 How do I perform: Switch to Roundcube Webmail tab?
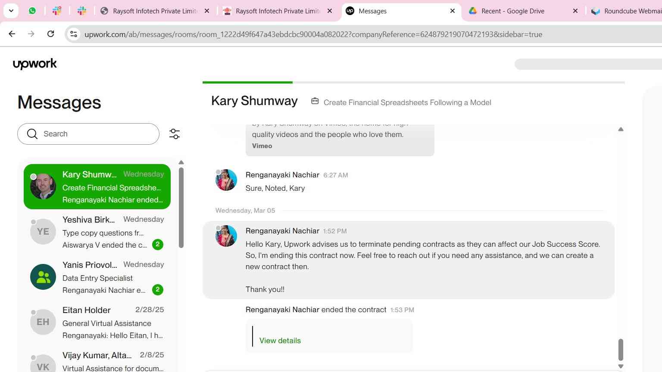pyautogui.click(x=626, y=11)
